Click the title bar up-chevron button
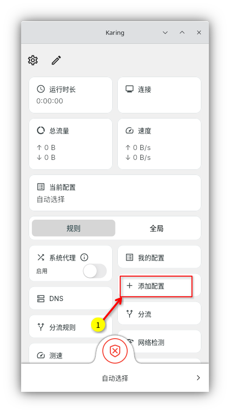The width and height of the screenshot is (230, 413). (x=182, y=32)
